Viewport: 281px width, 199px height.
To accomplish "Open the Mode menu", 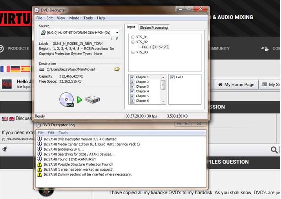I will coord(74,18).
